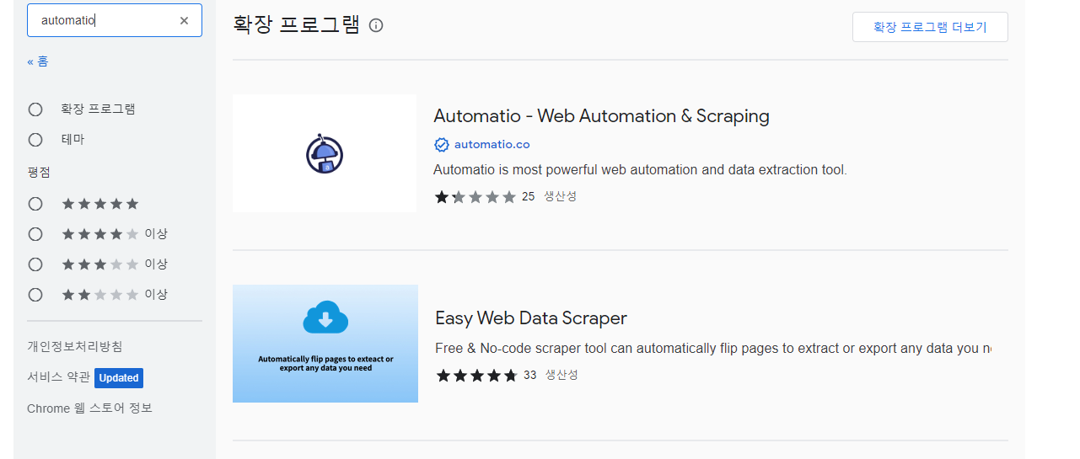
Task: Choose the five-star rating filter
Action: (x=35, y=204)
